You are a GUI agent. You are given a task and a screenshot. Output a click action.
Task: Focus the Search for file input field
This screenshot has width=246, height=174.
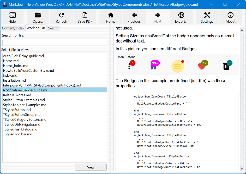(x=55, y=43)
